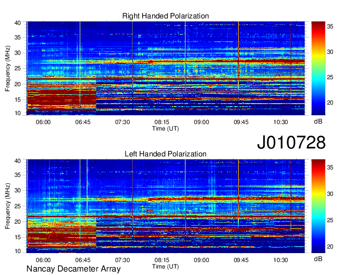Screen dimensions: 339x275
Task: Click 40 MHz tick on Right Handed frequency axis
Action: 17,23
